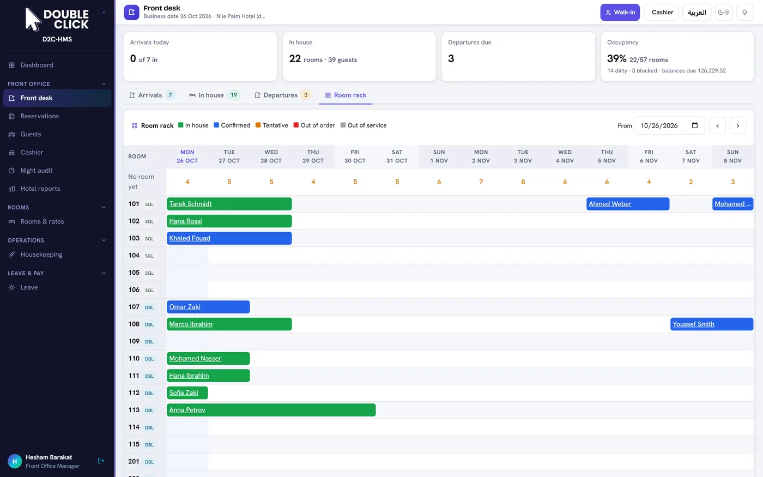The height and width of the screenshot is (477, 763).
Task: Click the Leave sun icon
Action: tap(12, 287)
